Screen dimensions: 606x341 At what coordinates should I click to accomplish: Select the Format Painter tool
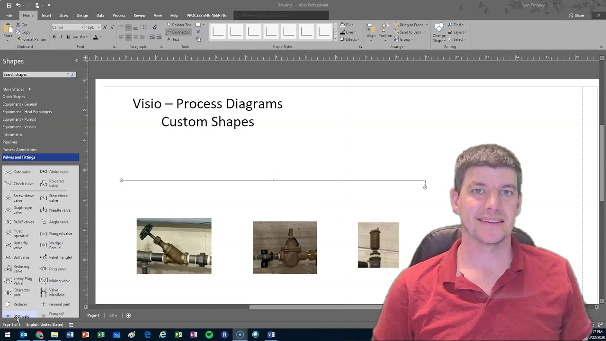click(31, 39)
